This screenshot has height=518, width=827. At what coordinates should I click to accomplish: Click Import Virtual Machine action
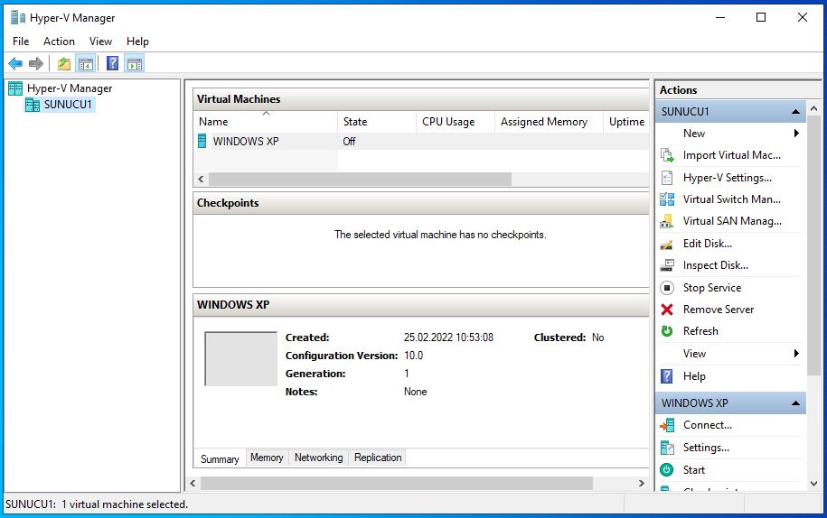tap(731, 155)
